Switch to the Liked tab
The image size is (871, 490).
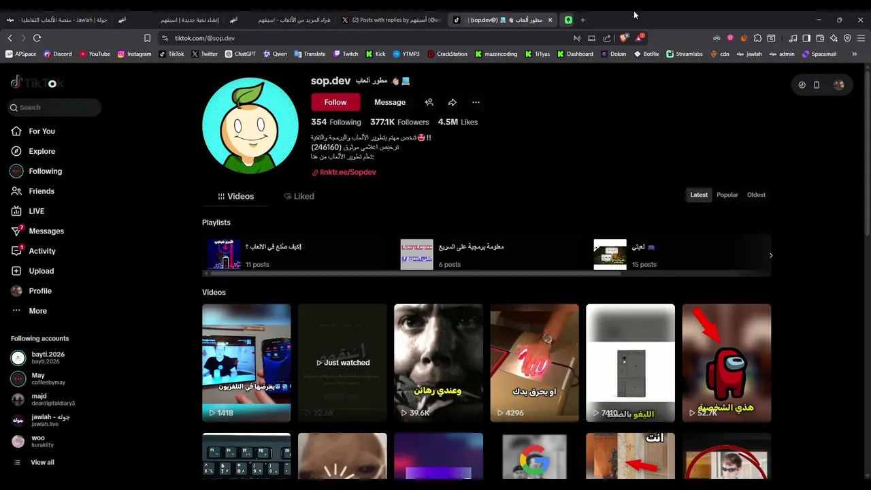pyautogui.click(x=299, y=196)
